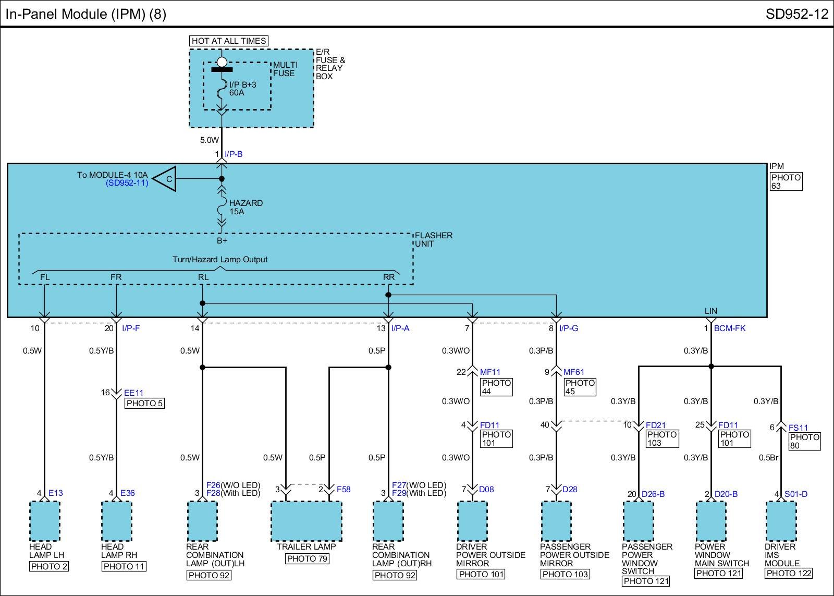Select the Driver IMS Module component box

781,521
